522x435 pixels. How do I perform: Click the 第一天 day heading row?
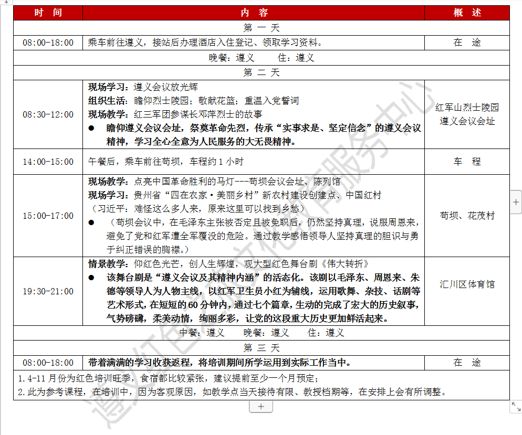tap(262, 28)
